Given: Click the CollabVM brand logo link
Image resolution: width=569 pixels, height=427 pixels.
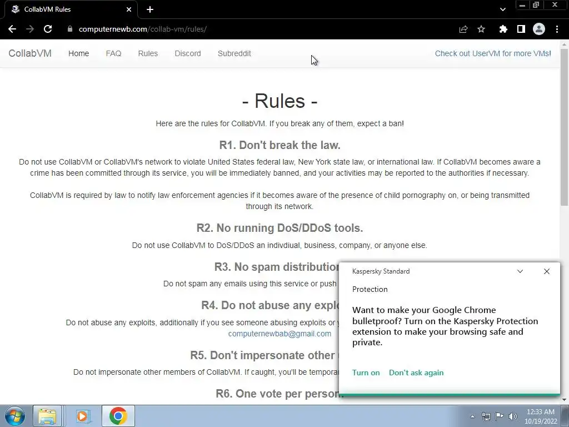Looking at the screenshot, I should click(x=30, y=53).
